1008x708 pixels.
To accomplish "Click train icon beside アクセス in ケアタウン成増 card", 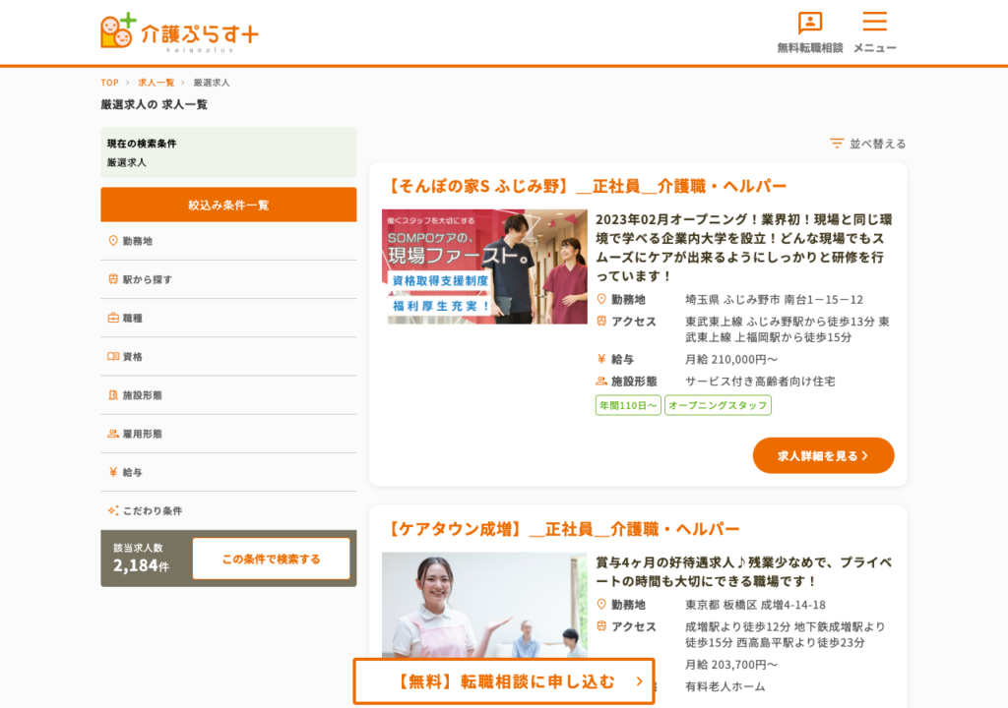I will coord(601,625).
